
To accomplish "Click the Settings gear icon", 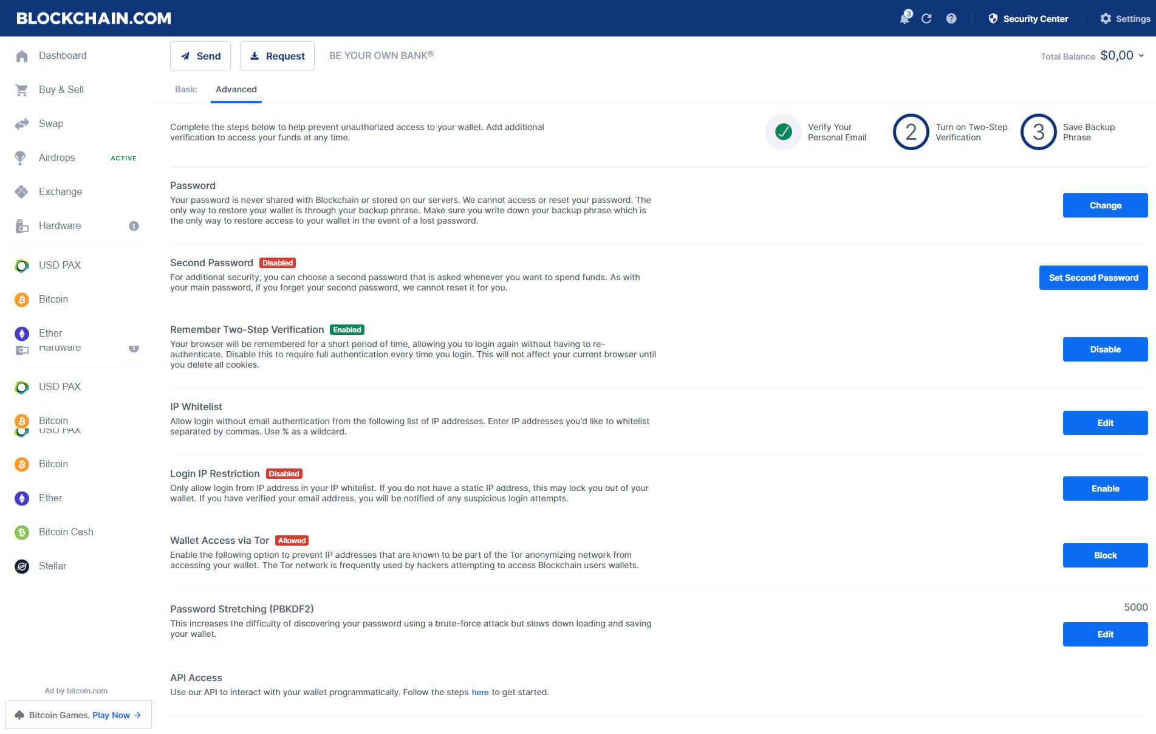I will click(1106, 19).
